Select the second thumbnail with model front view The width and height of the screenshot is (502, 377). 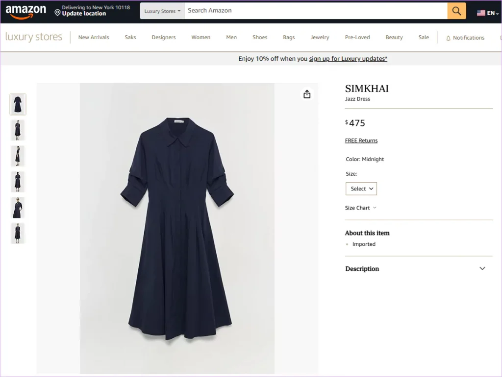(18, 130)
